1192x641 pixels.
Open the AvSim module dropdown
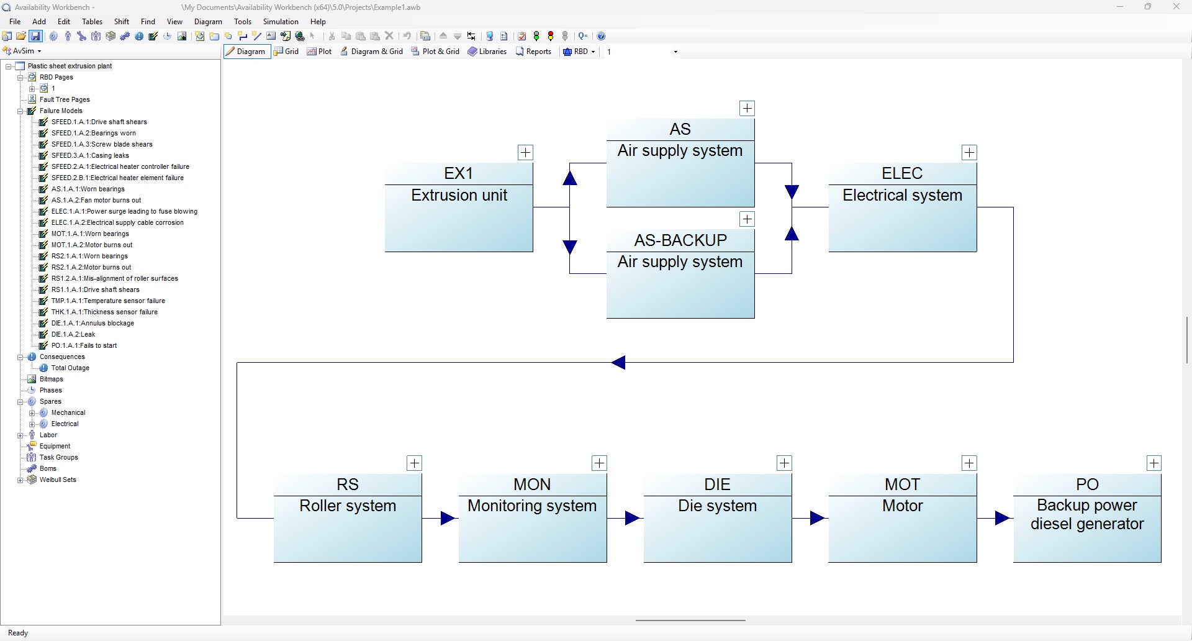pos(39,52)
